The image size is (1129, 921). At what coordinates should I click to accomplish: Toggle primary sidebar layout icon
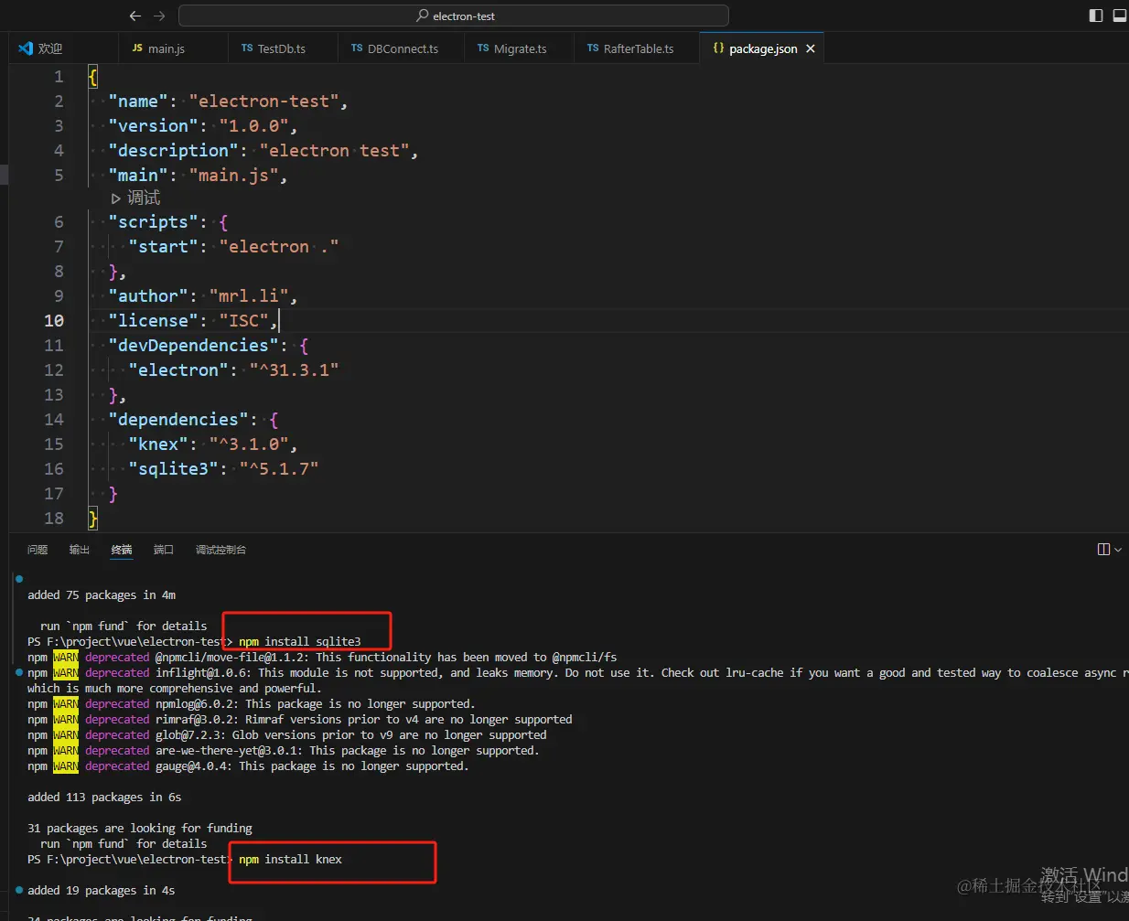click(1096, 16)
